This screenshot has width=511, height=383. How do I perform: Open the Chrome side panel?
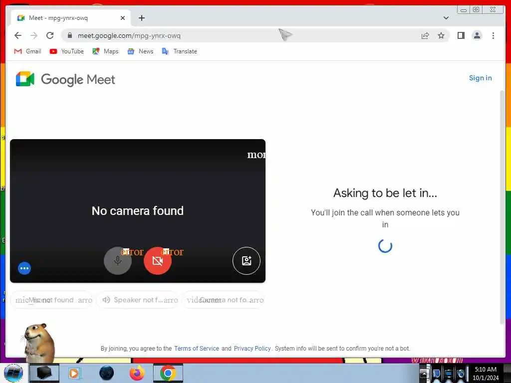(461, 35)
